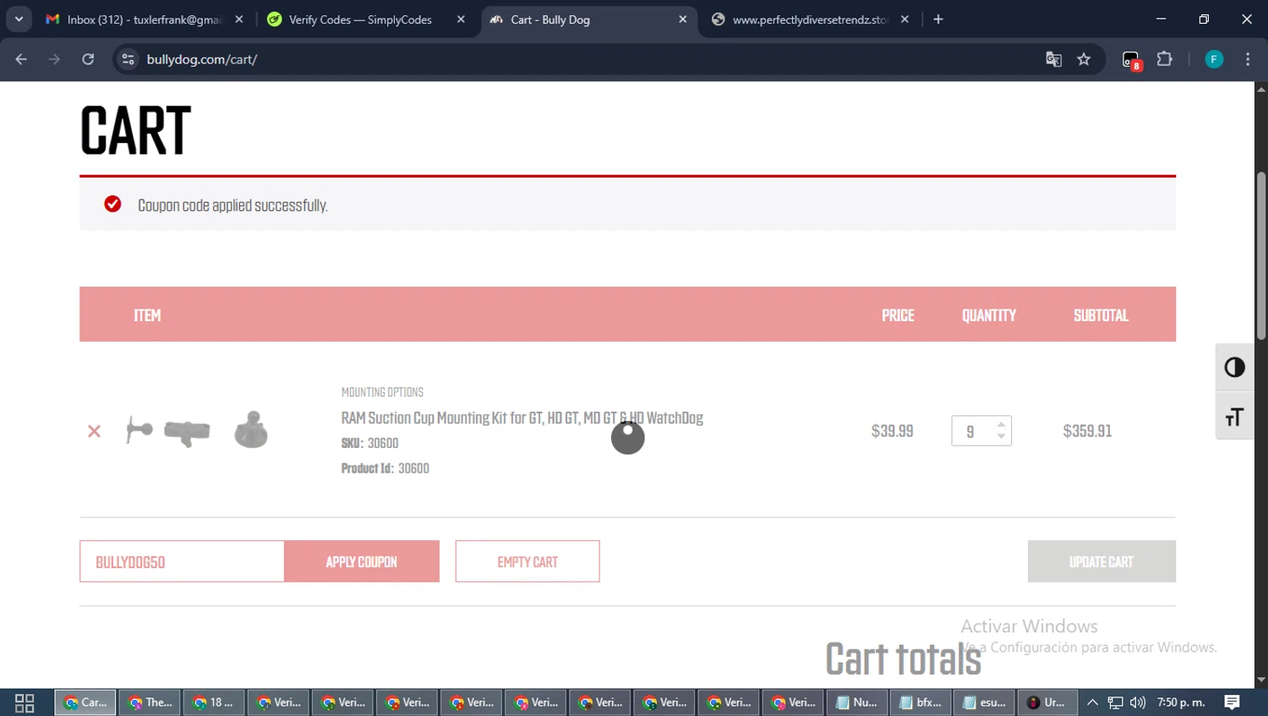
Task: Open Windows Task View button
Action: click(25, 702)
